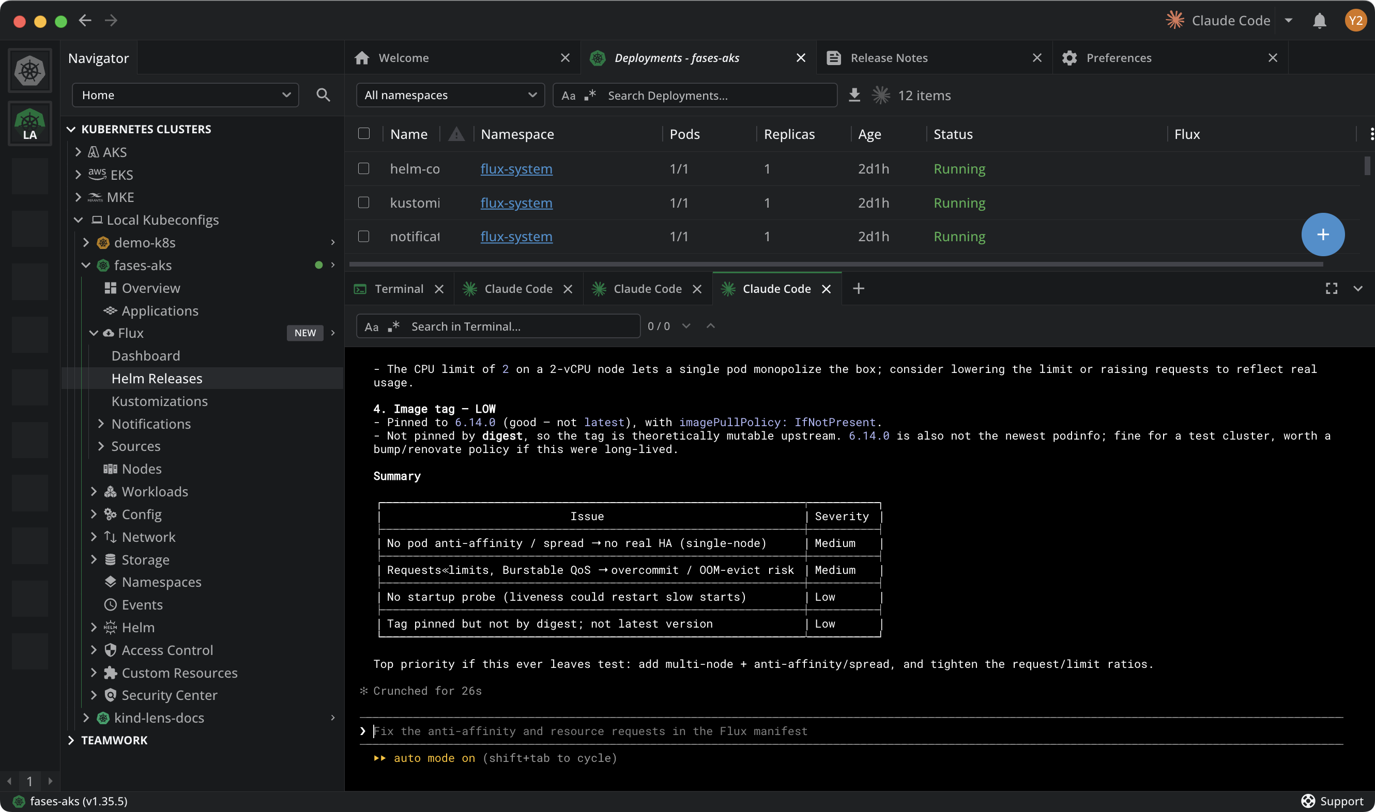Toggle case-sensitive match in Terminal search

[371, 326]
